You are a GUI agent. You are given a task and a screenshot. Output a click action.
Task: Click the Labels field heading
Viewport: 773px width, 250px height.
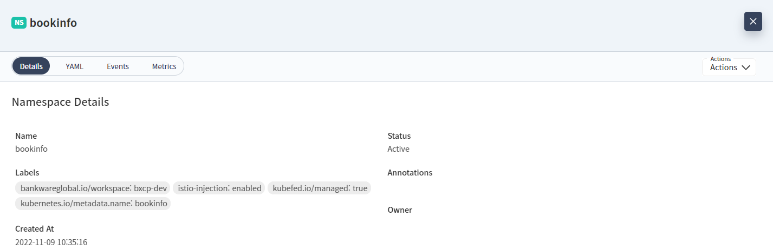pyautogui.click(x=27, y=173)
